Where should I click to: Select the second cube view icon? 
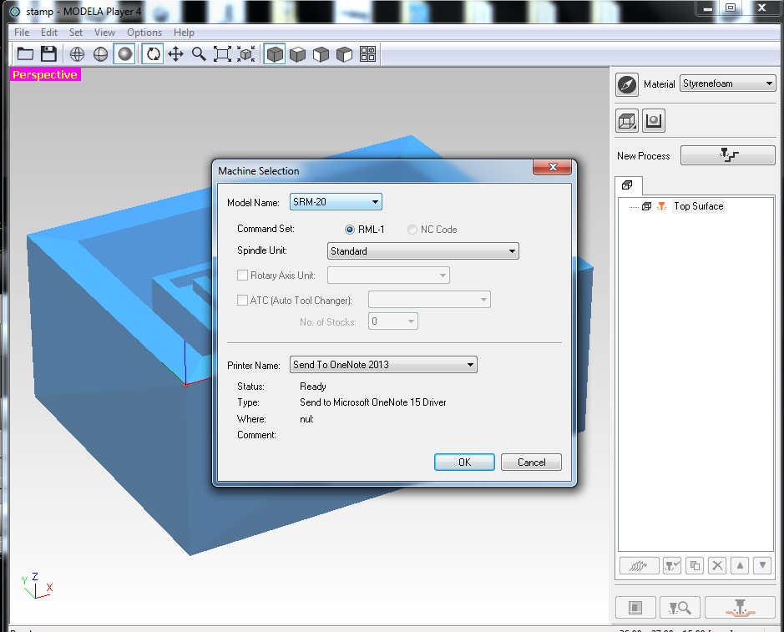297,54
